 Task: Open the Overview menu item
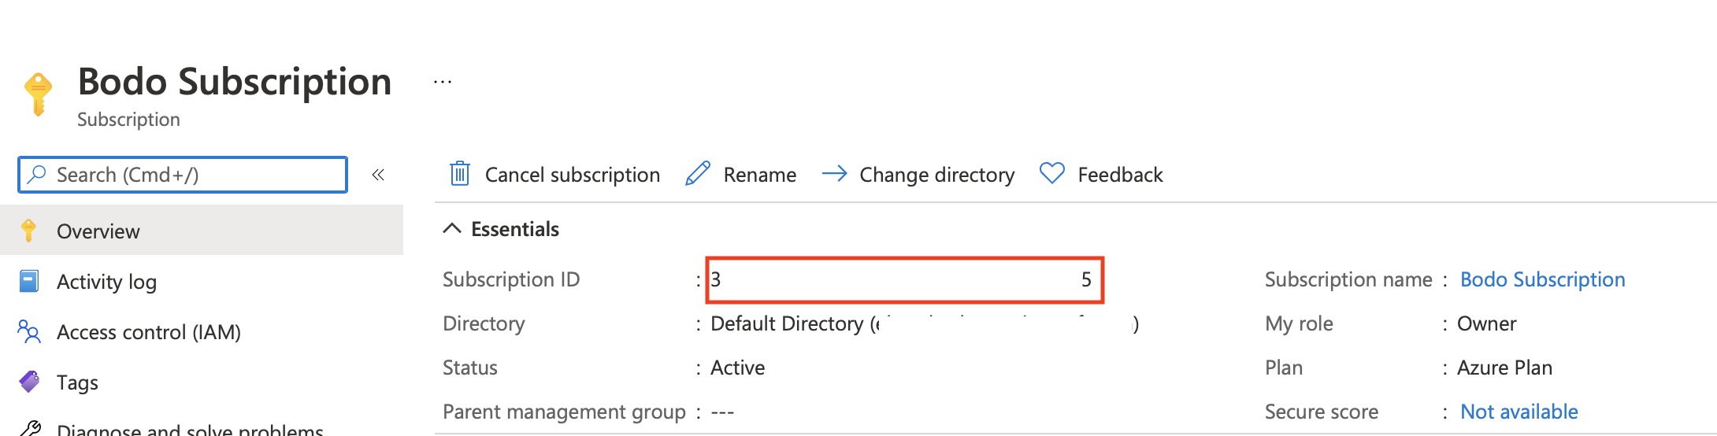click(x=98, y=231)
